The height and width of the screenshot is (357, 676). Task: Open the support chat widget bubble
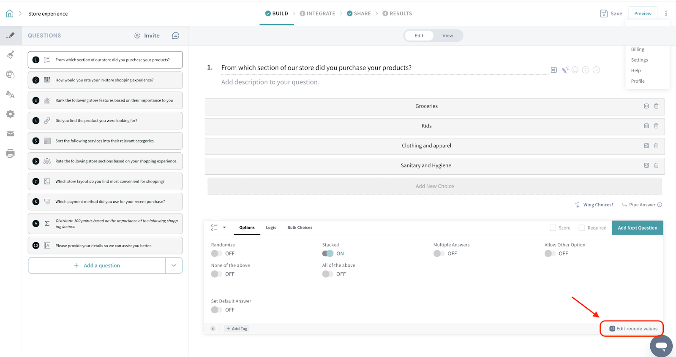661,346
